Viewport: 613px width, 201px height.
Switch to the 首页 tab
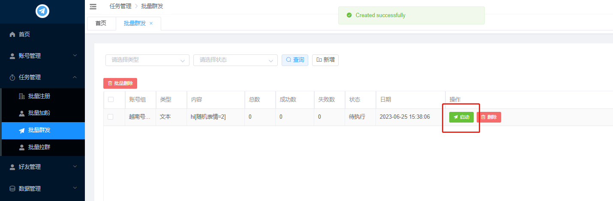(x=101, y=24)
